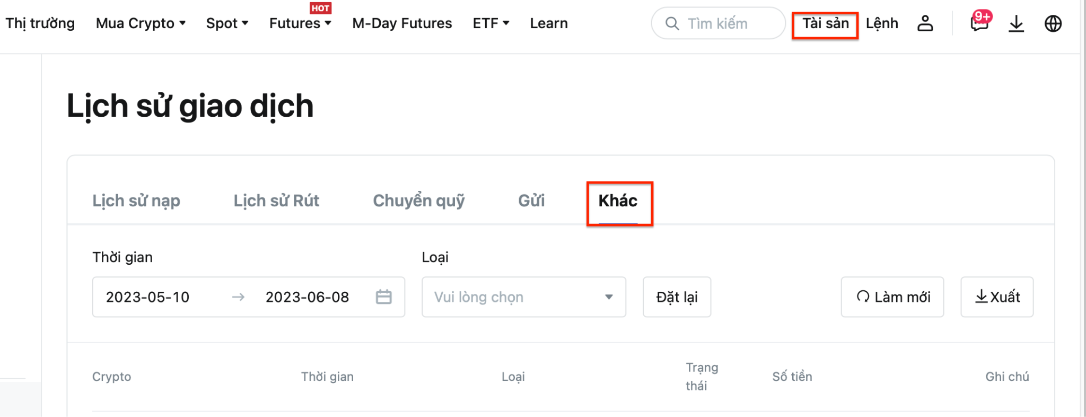The width and height of the screenshot is (1086, 417).
Task: Open calendar icon in date range
Action: pyautogui.click(x=383, y=297)
